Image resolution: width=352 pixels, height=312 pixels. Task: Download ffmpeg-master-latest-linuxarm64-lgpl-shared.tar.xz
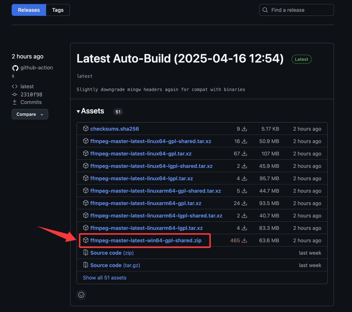156,216
